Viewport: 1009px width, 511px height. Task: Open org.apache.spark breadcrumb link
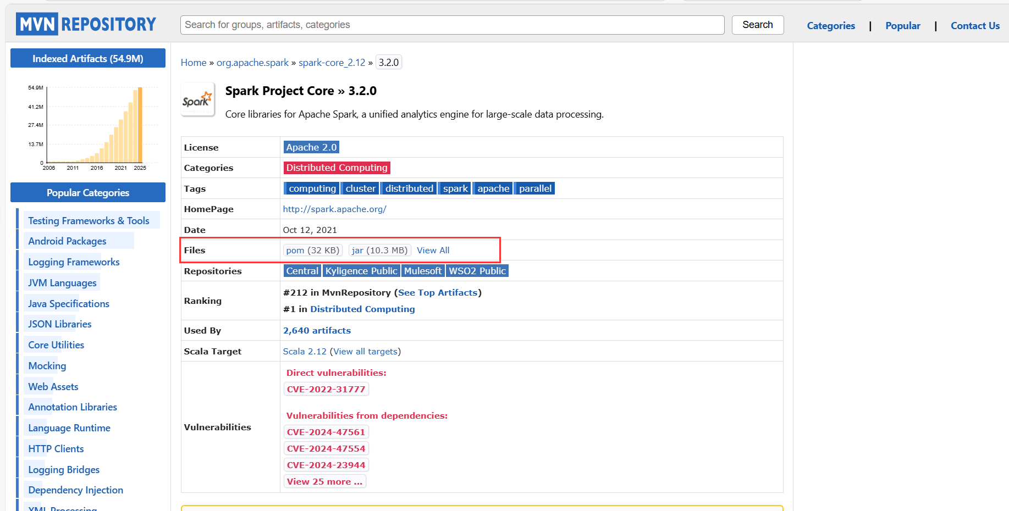[x=252, y=63]
